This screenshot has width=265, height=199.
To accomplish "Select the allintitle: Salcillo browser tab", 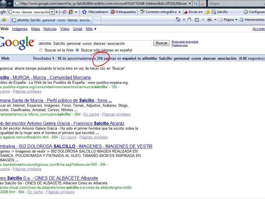I will [x=52, y=20].
